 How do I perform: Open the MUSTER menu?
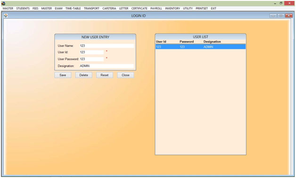(x=47, y=8)
